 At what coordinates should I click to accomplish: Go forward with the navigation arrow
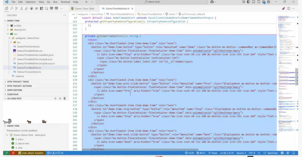point(92,2)
